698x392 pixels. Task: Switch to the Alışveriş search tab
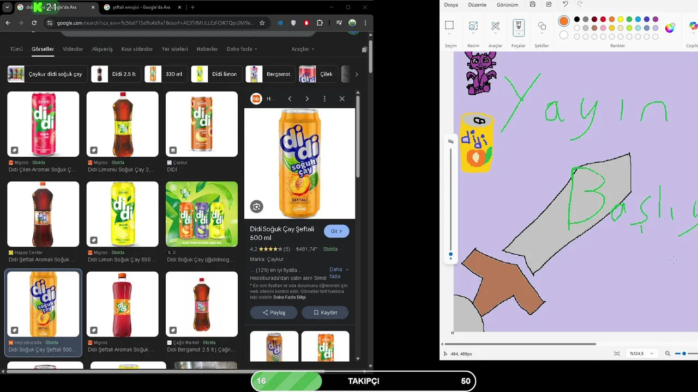[102, 49]
